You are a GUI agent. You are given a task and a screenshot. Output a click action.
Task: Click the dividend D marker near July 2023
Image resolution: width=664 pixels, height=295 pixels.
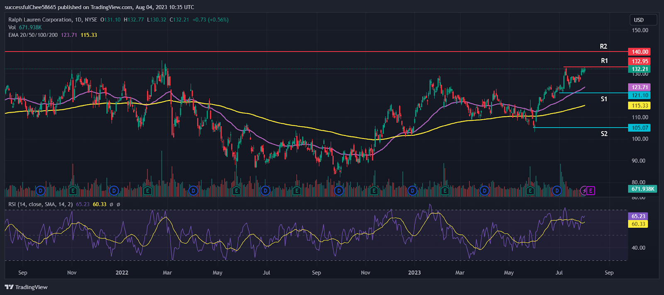(557, 191)
